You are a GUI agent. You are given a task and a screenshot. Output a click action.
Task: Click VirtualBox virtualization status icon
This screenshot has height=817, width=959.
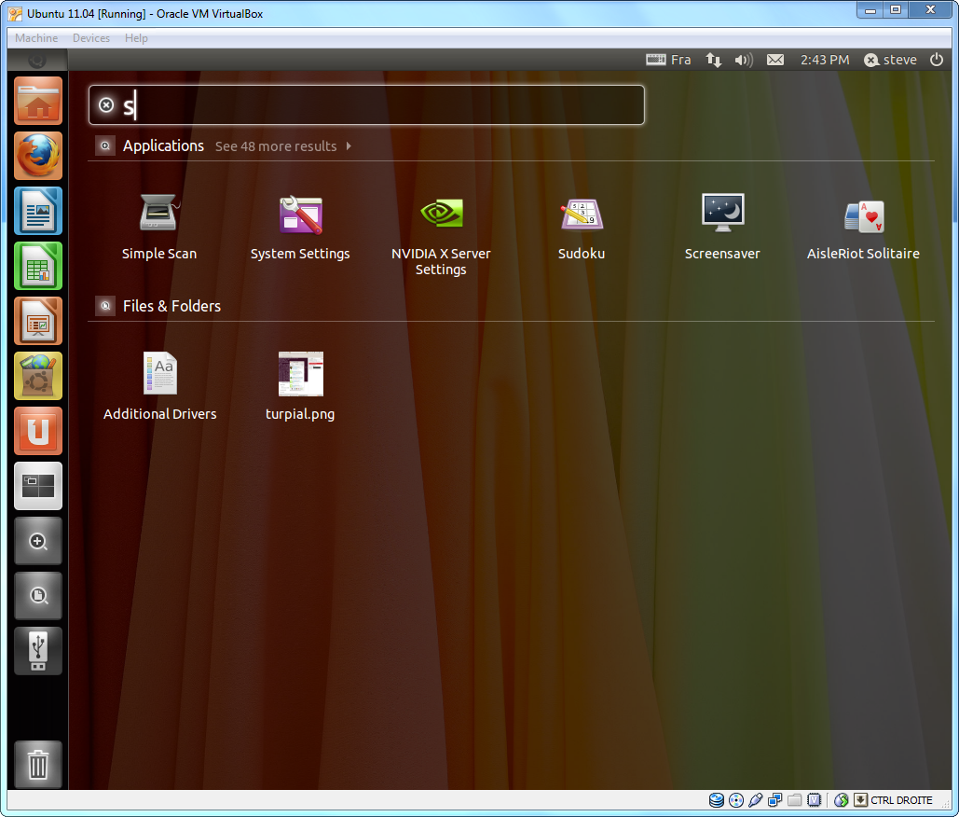tap(814, 800)
